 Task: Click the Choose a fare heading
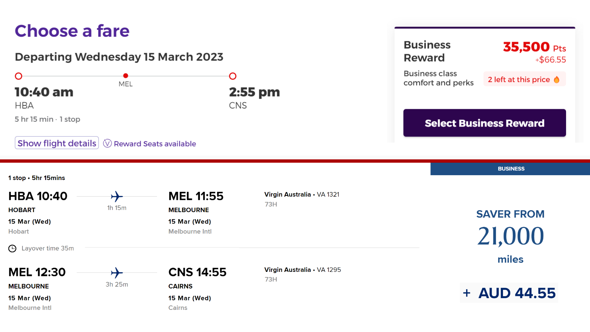pos(72,31)
